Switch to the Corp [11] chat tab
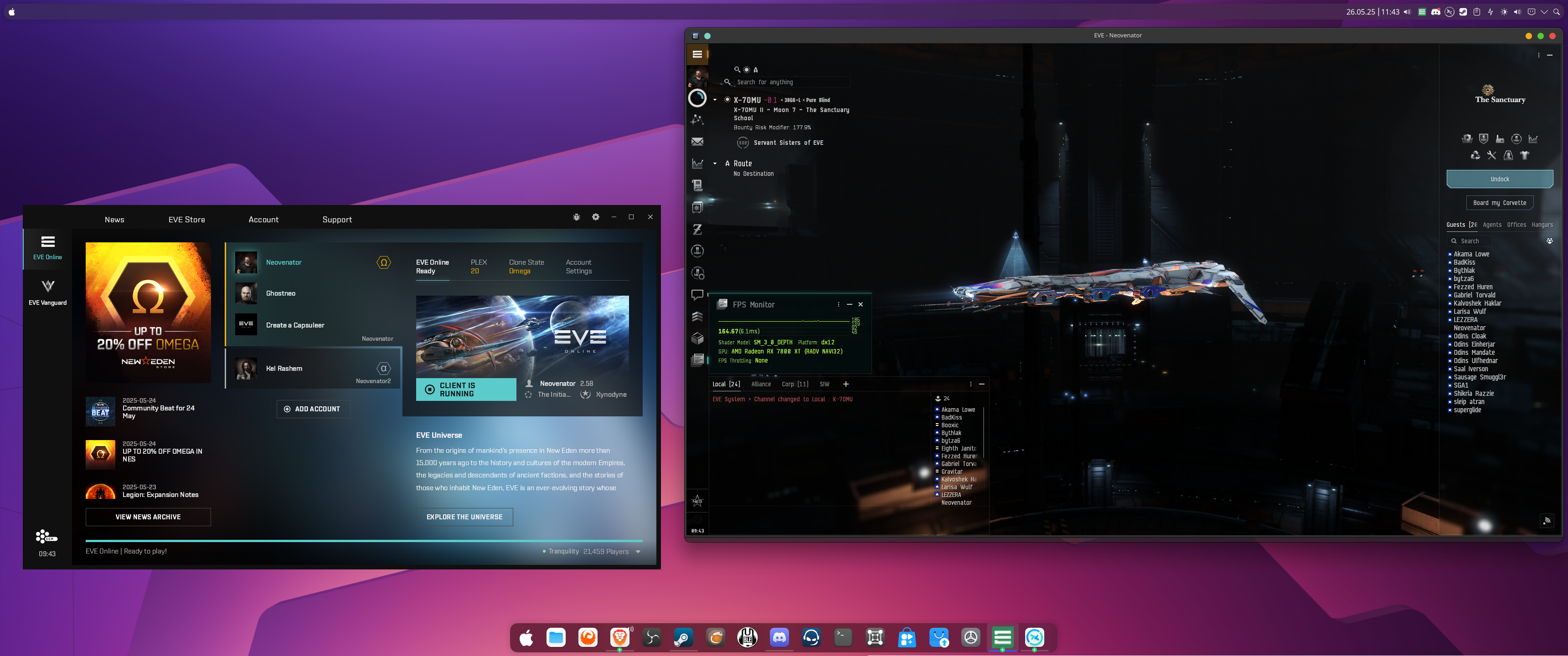 [795, 384]
